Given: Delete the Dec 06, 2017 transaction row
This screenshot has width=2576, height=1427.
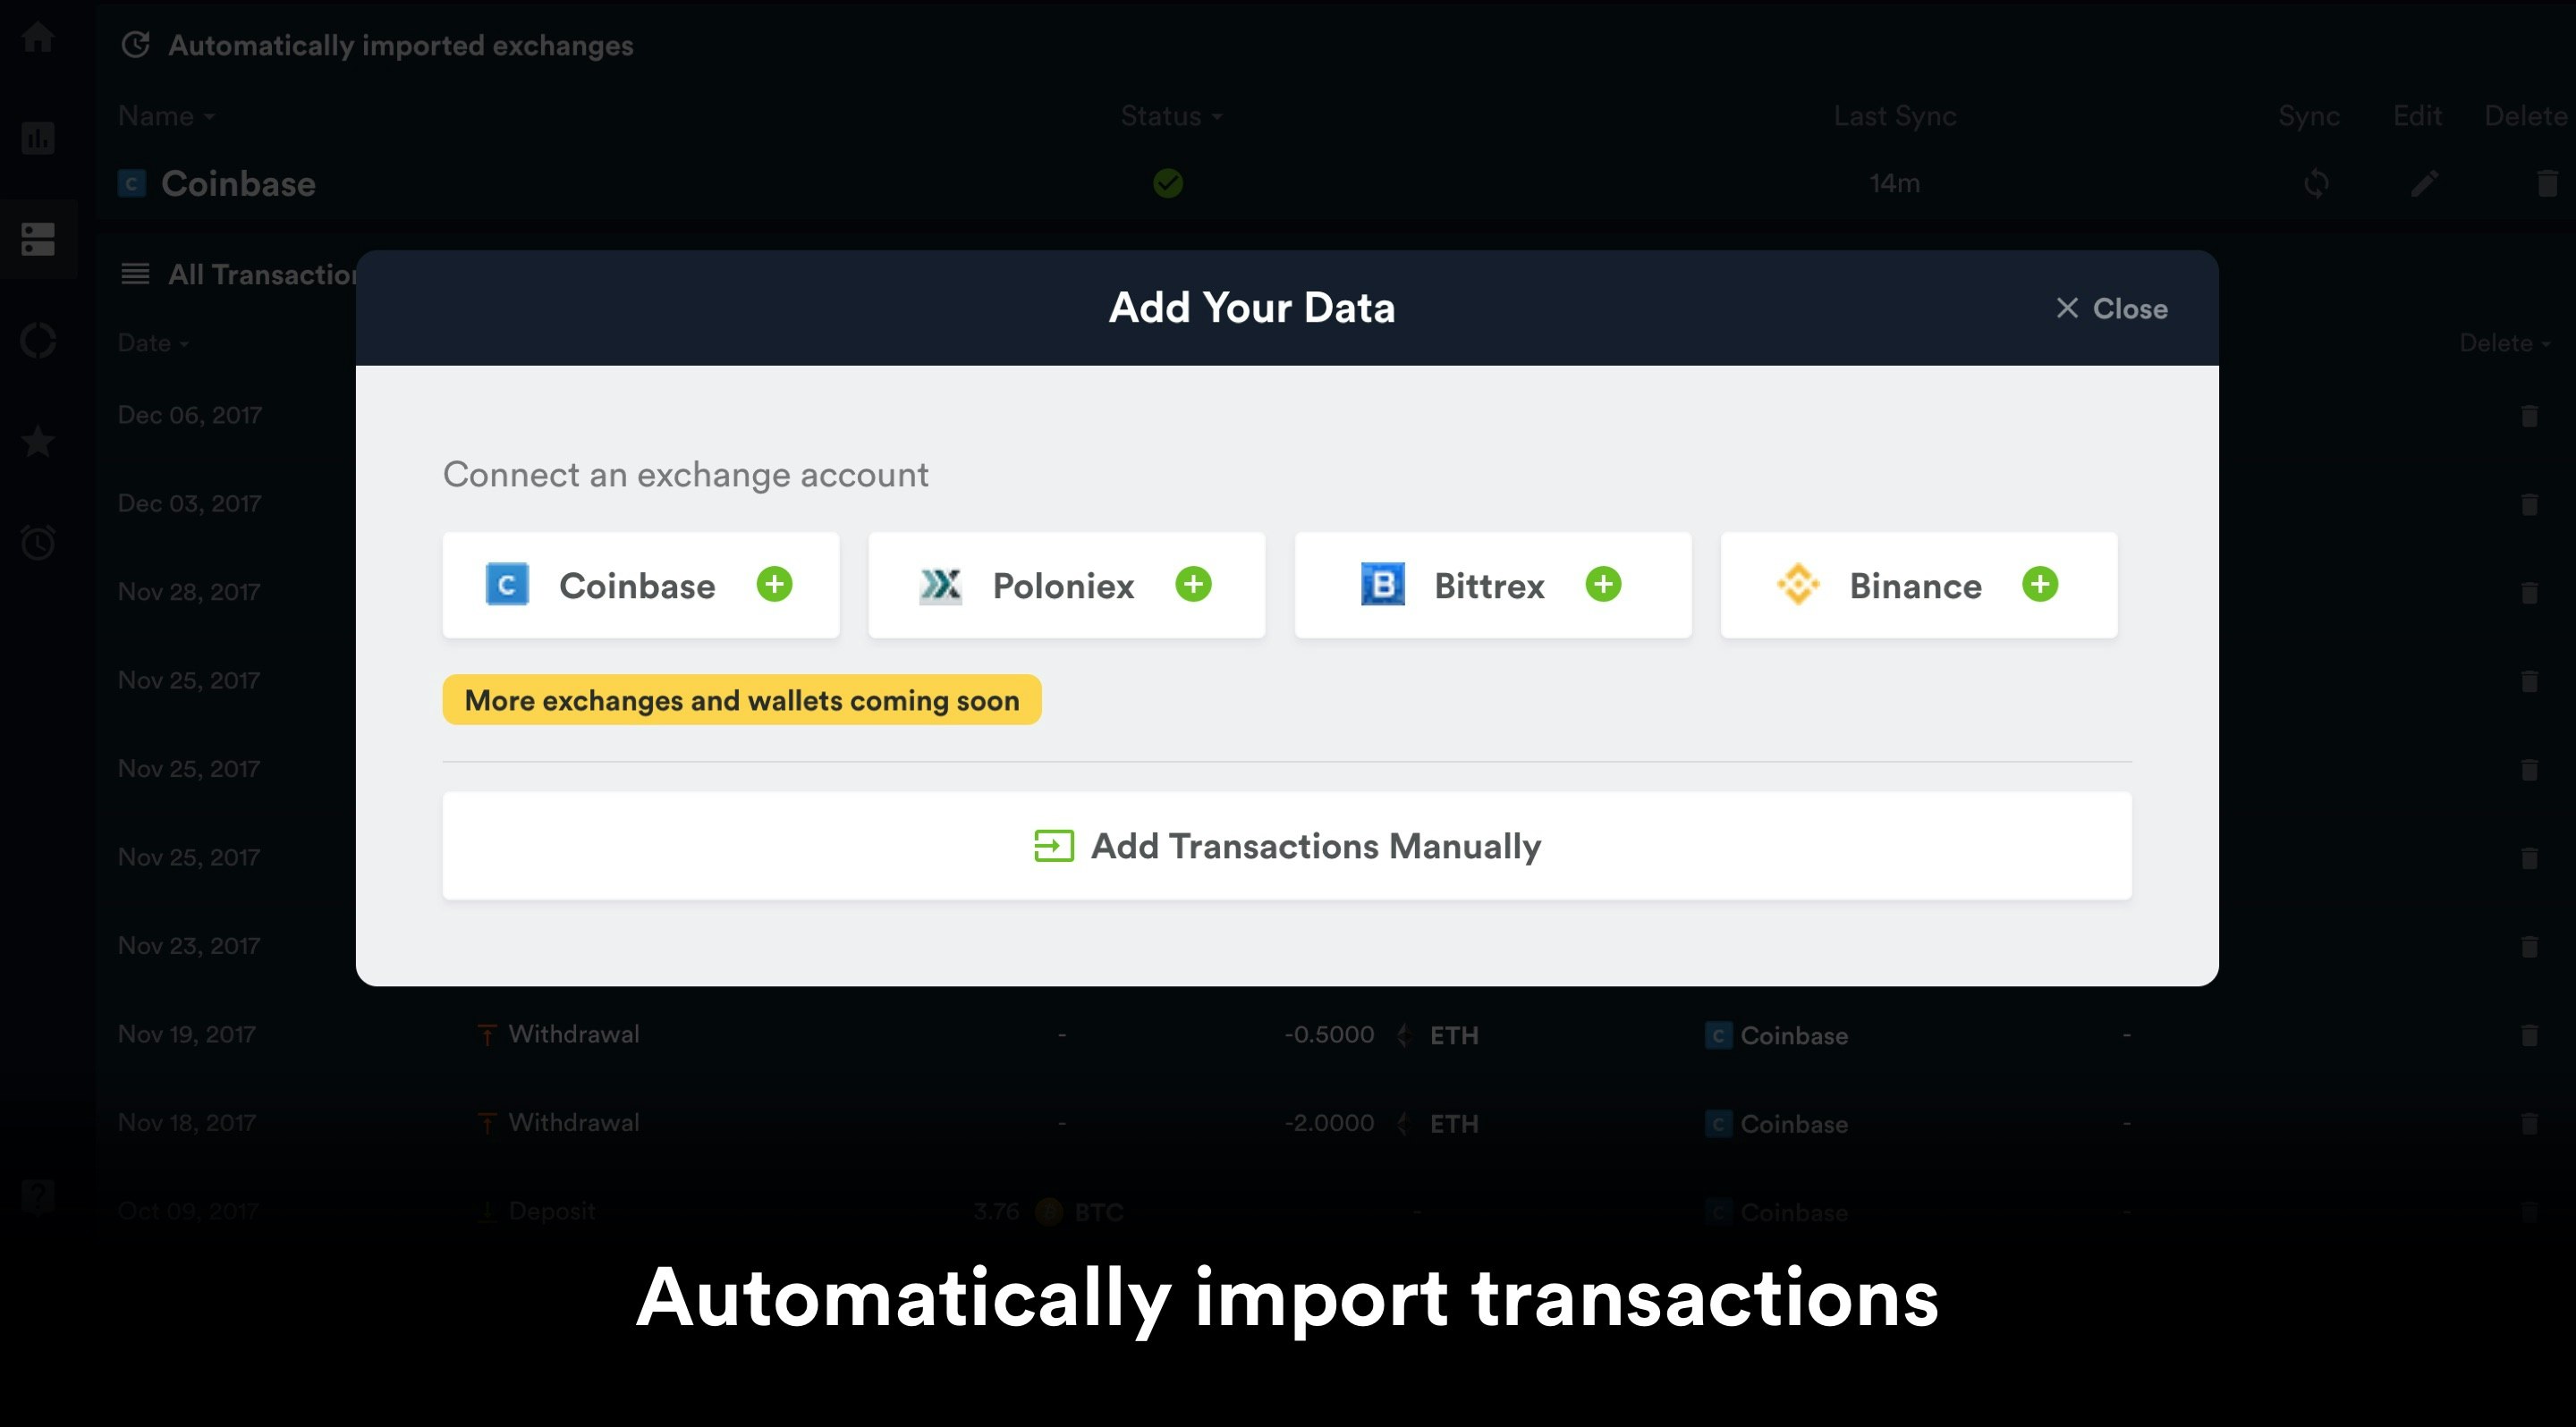Looking at the screenshot, I should (x=2529, y=416).
